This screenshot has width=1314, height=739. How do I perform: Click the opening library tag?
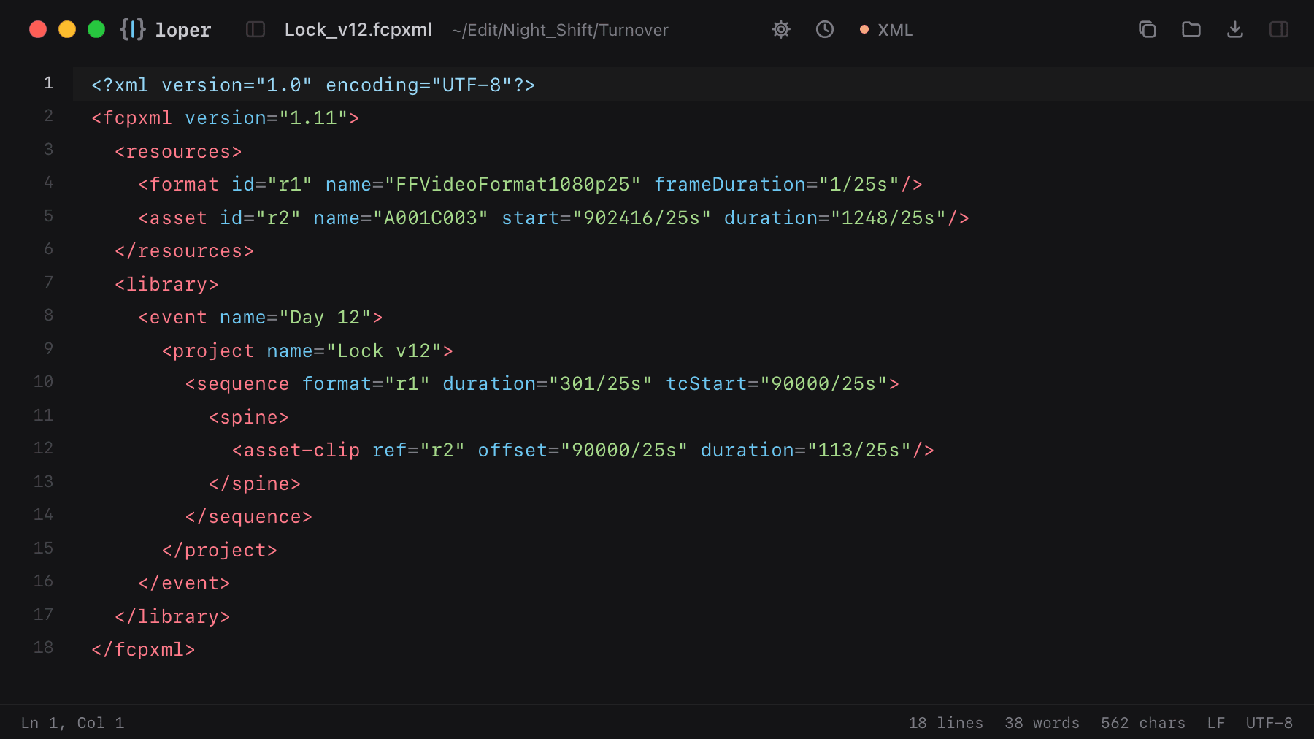point(166,285)
